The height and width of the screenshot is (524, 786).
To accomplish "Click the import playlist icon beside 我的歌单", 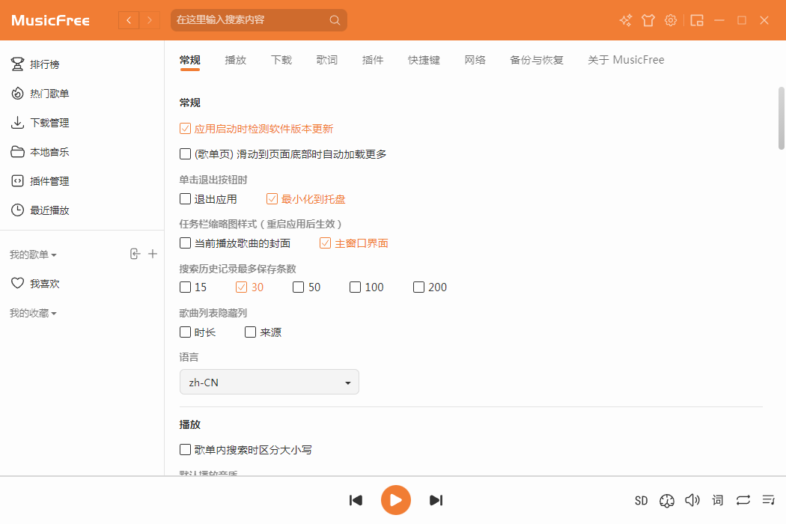I will [135, 254].
